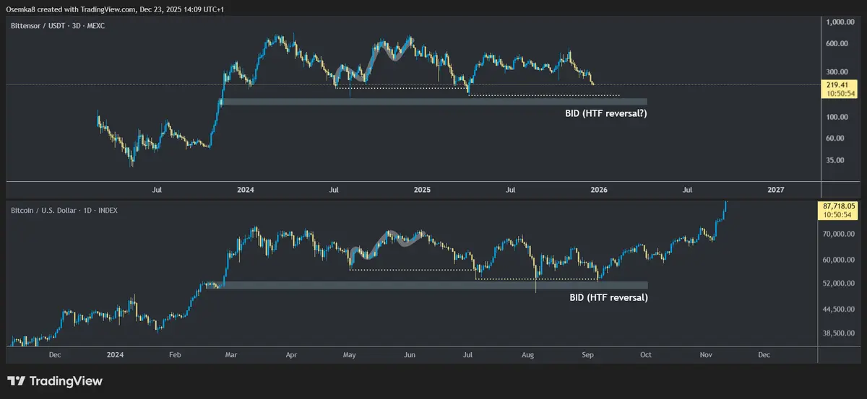The width and height of the screenshot is (867, 399).
Task: Click 2026 on the Bittensor time axis
Action: click(599, 190)
